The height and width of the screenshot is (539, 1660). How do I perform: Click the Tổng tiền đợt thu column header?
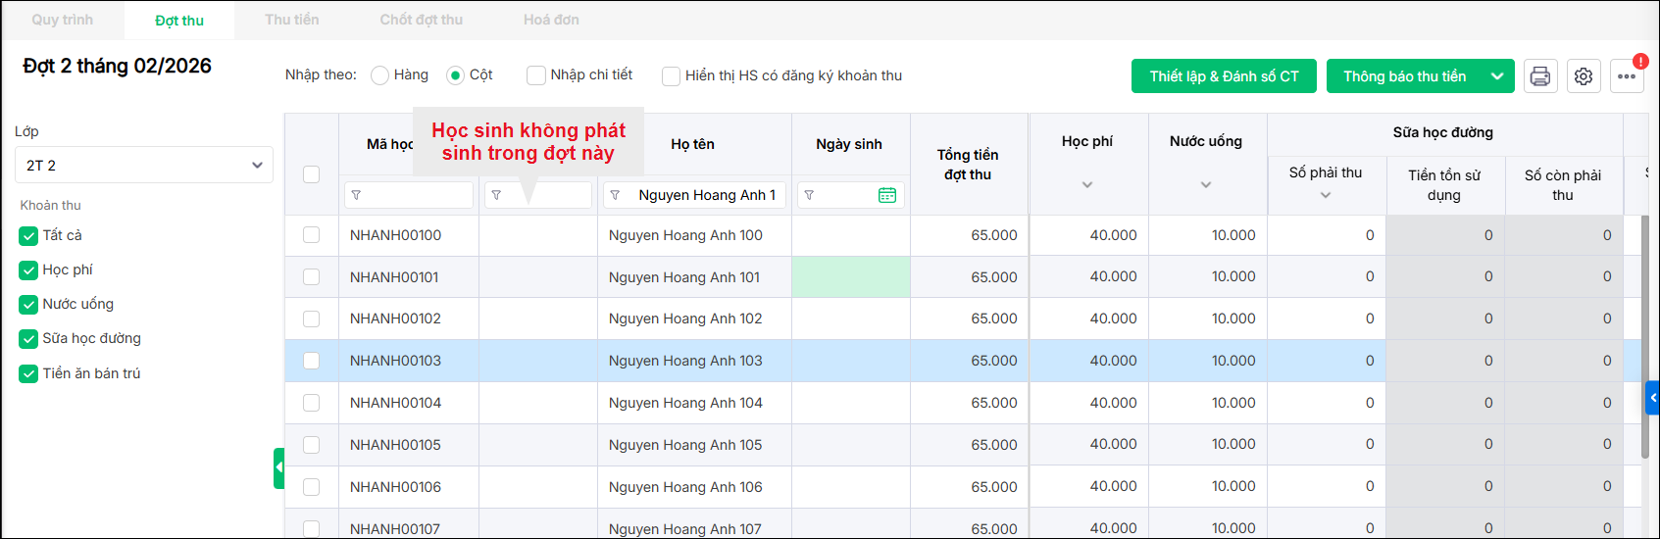pyautogui.click(x=968, y=165)
